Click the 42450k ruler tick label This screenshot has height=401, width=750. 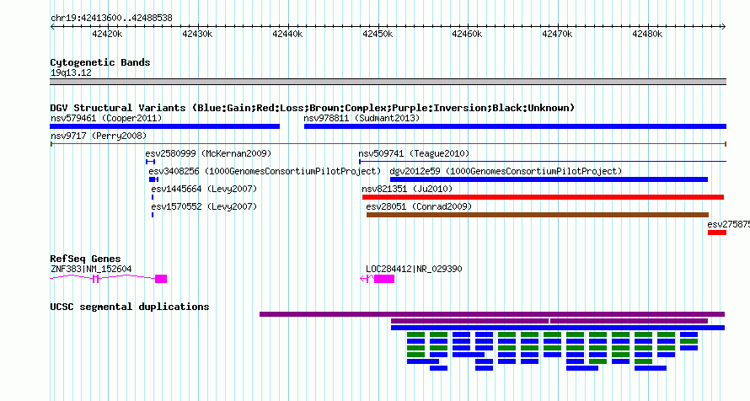(x=378, y=34)
